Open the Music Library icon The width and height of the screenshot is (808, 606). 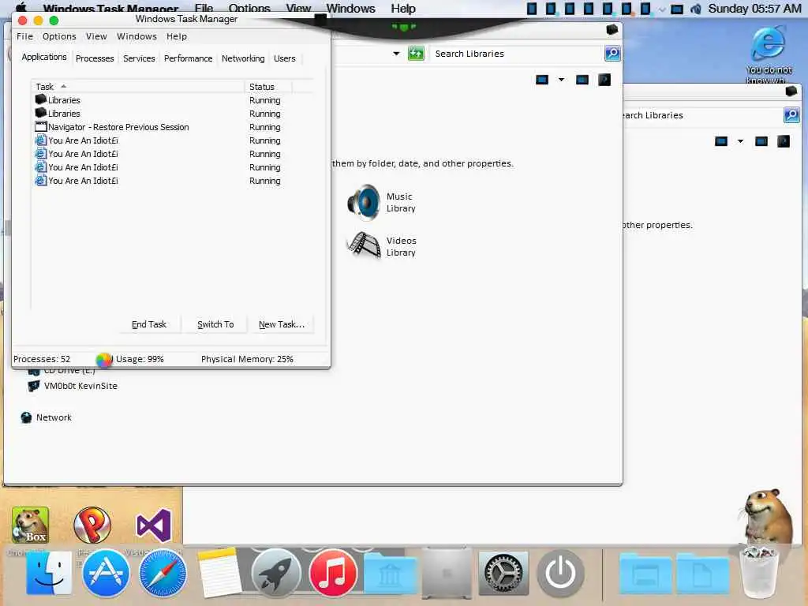364,202
